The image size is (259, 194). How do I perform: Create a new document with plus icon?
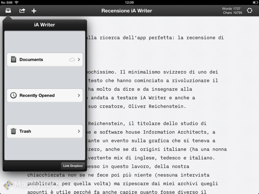[34, 11]
